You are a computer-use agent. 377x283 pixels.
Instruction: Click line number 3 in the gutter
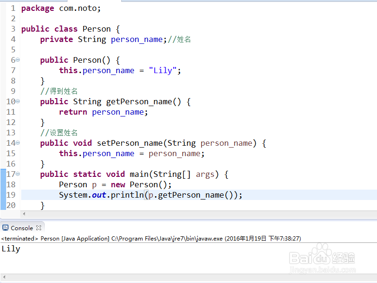click(13, 29)
